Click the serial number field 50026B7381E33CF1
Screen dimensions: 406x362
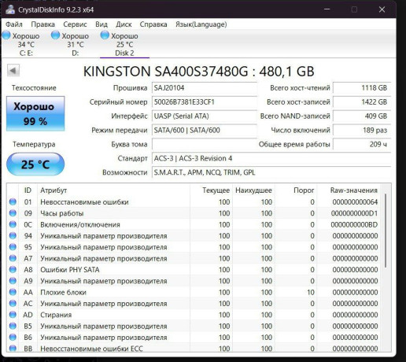pos(205,102)
